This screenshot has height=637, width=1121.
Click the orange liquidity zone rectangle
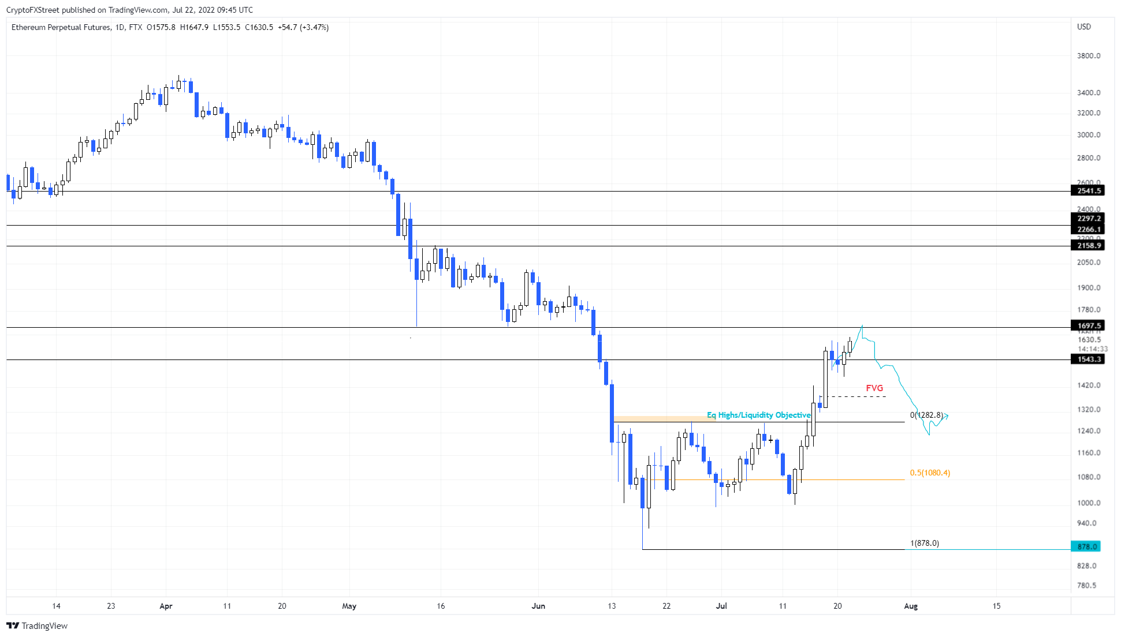click(664, 418)
